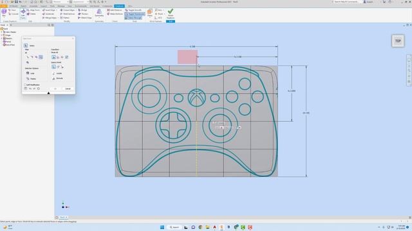Click the taskbar Search box
412x231 pixels.
coord(174,227)
